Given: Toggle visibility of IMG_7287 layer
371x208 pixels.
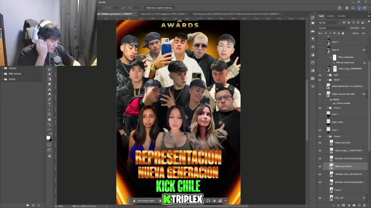Looking at the screenshot, I should tap(320, 198).
